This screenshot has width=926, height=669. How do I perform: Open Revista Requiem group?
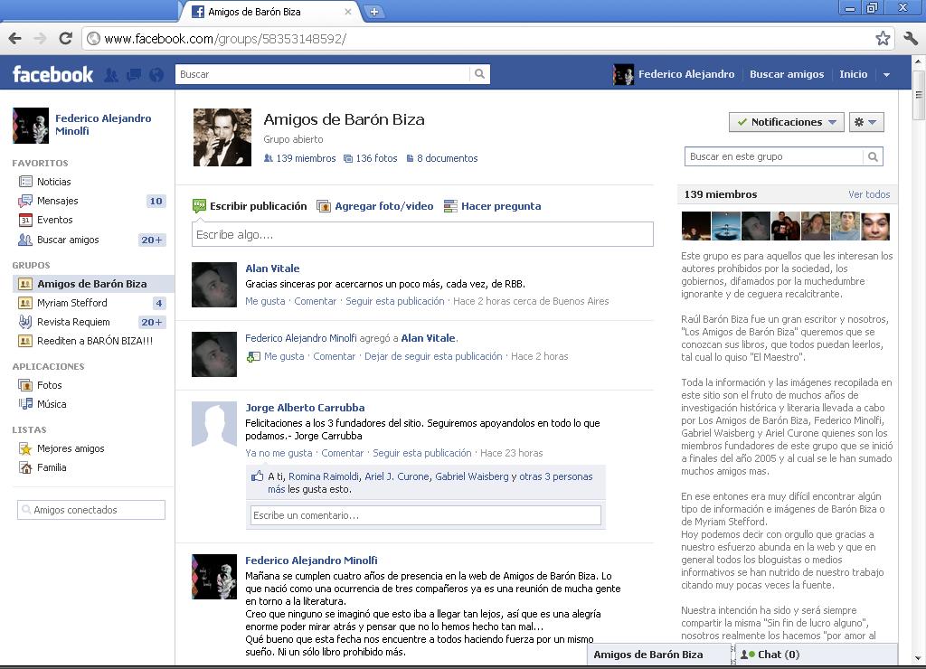(x=72, y=322)
